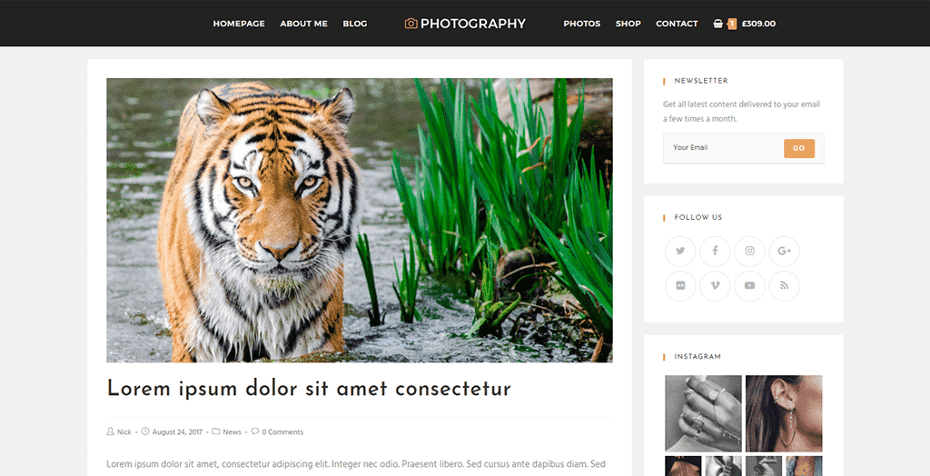Open the hand with rings Instagram thumbnail

[x=704, y=413]
